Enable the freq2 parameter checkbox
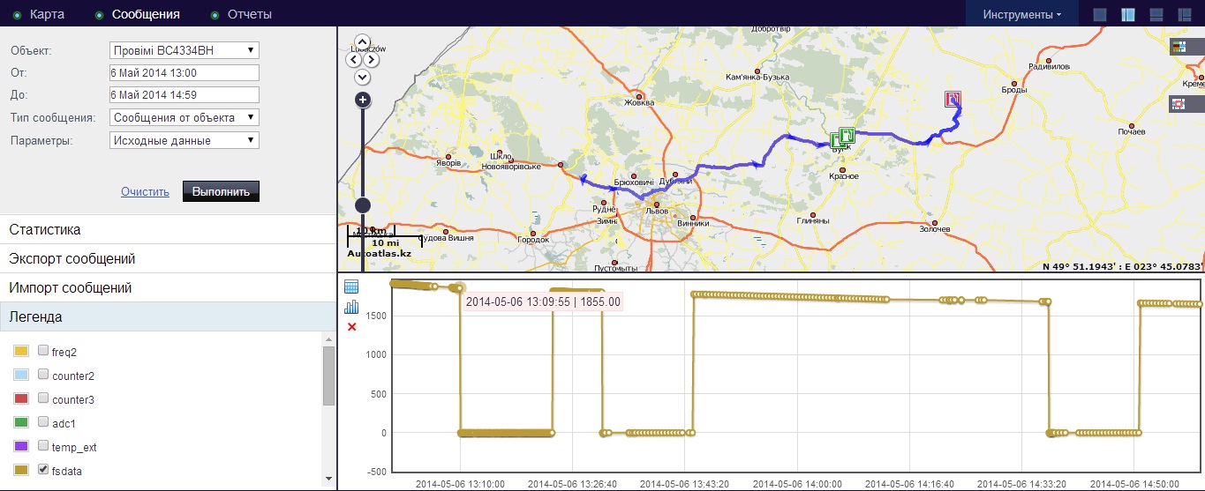The width and height of the screenshot is (1205, 491). (43, 352)
